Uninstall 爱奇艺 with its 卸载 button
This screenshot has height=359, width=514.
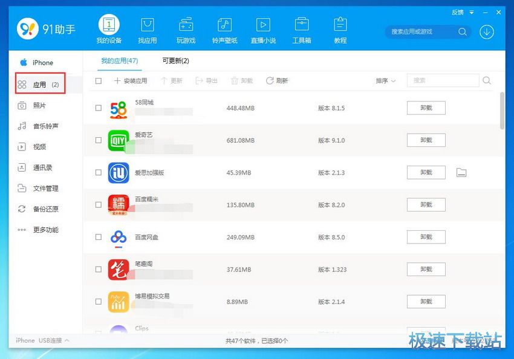pos(426,140)
